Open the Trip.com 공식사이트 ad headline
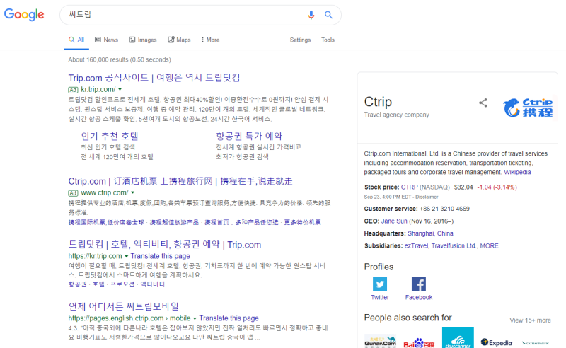The image size is (566, 348). [154, 78]
